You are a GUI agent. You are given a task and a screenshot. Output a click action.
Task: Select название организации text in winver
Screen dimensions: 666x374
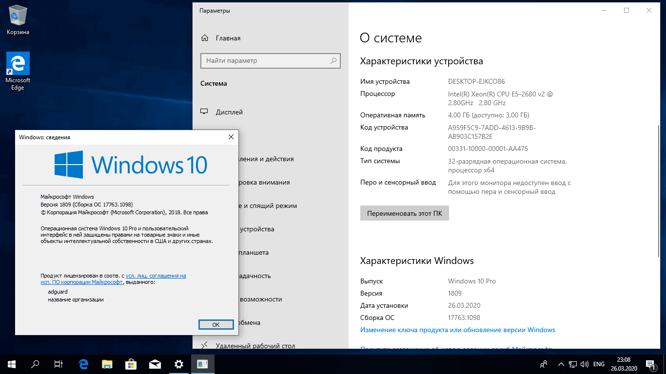(x=76, y=299)
